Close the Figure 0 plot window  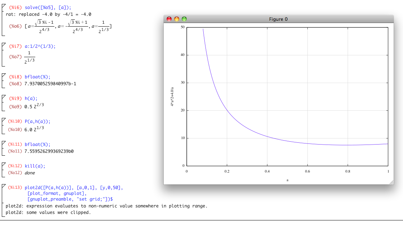pyautogui.click(x=169, y=19)
